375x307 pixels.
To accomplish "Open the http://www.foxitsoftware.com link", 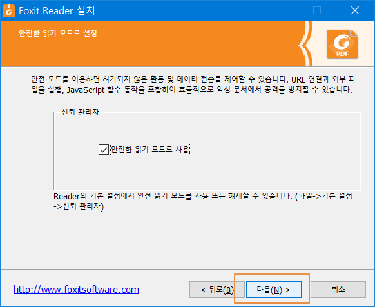I will click(76, 290).
